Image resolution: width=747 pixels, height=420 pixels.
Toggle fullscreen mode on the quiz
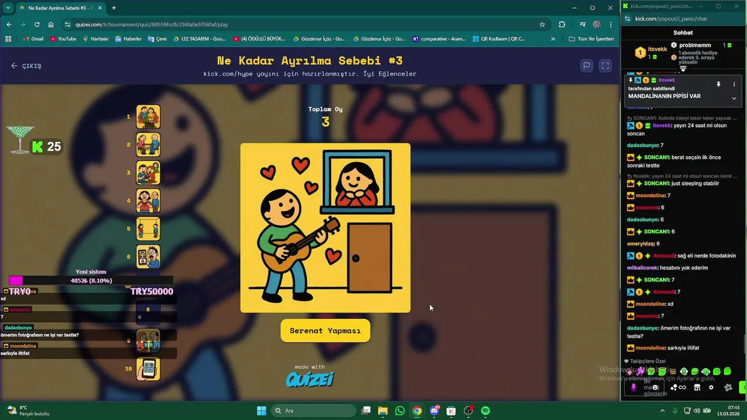(x=606, y=66)
